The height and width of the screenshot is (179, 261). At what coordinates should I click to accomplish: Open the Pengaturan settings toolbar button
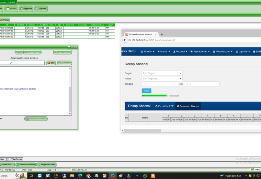point(26,9)
